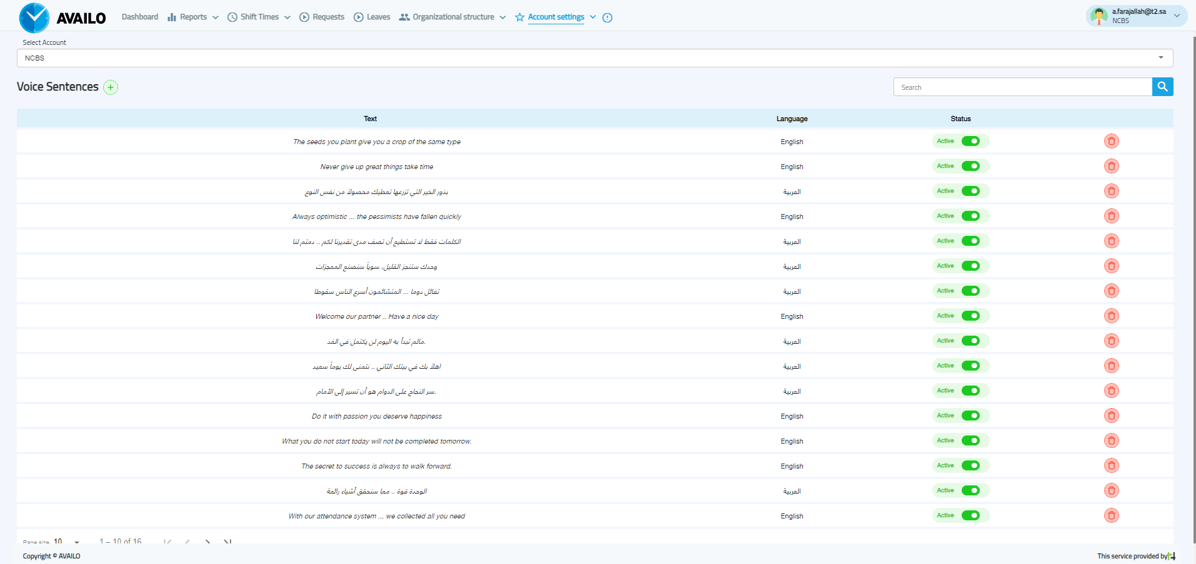Expand the Shift Times menu chevron
1196x564 pixels.
pyautogui.click(x=287, y=17)
